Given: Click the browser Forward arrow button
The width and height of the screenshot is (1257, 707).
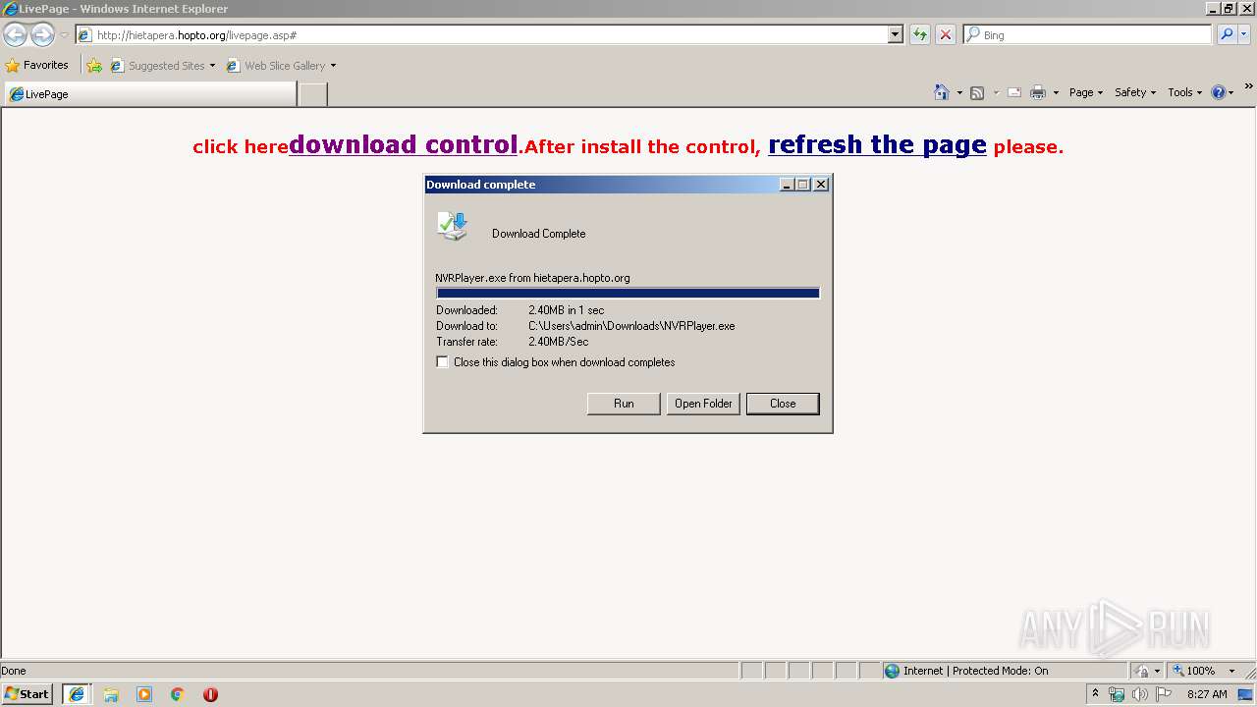Looking at the screenshot, I should [x=42, y=35].
